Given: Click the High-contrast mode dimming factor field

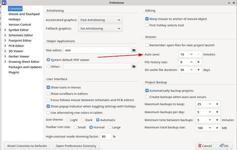Looking at the screenshot, I should click(x=105, y=136).
